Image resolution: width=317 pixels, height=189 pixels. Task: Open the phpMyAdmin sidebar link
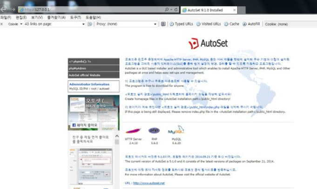(94, 68)
